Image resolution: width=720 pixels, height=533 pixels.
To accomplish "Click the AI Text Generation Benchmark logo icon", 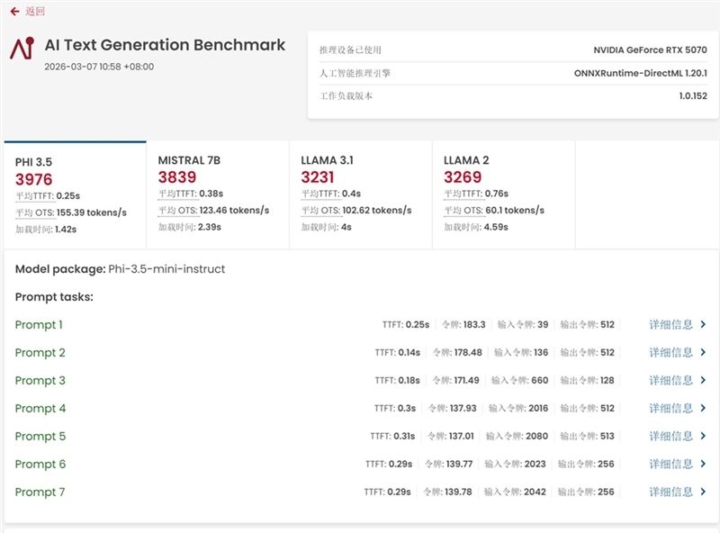I will pos(22,48).
